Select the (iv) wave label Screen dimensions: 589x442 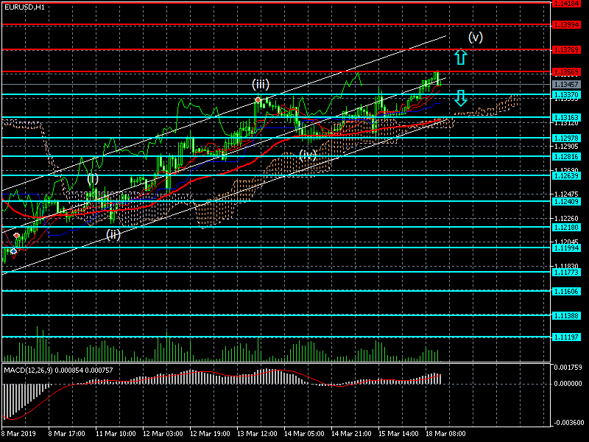click(x=308, y=155)
